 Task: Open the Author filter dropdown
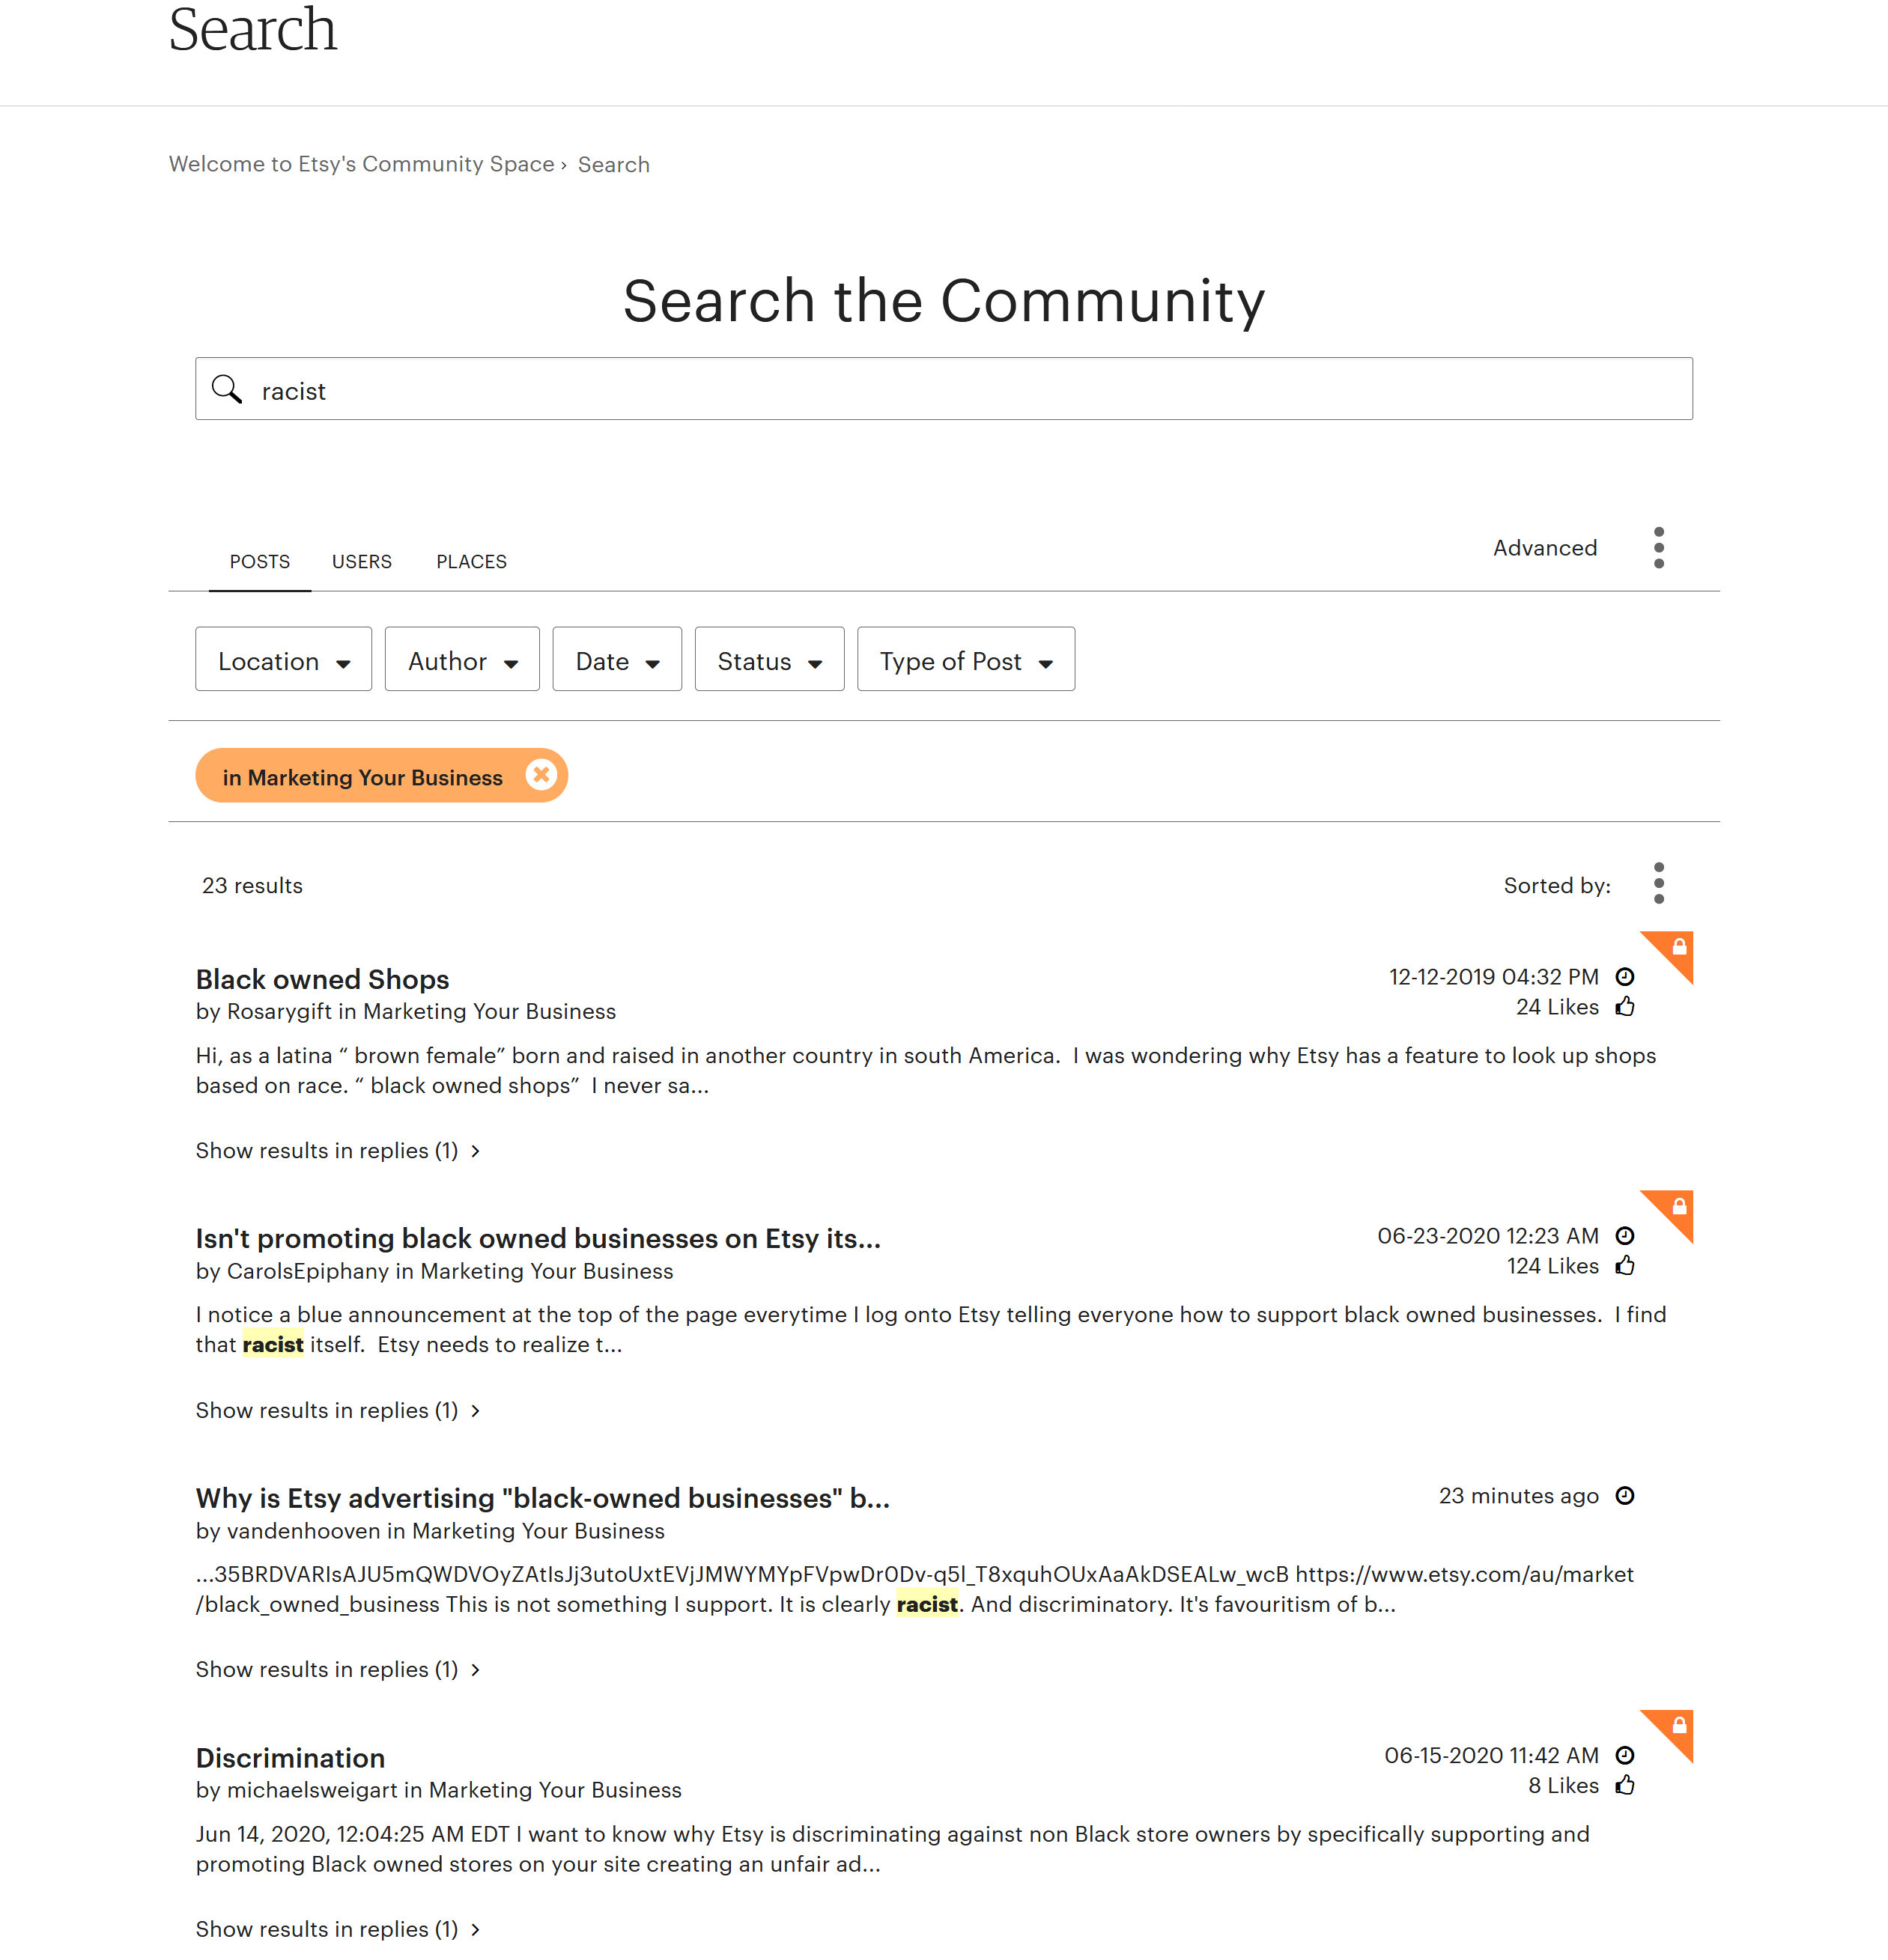[462, 659]
